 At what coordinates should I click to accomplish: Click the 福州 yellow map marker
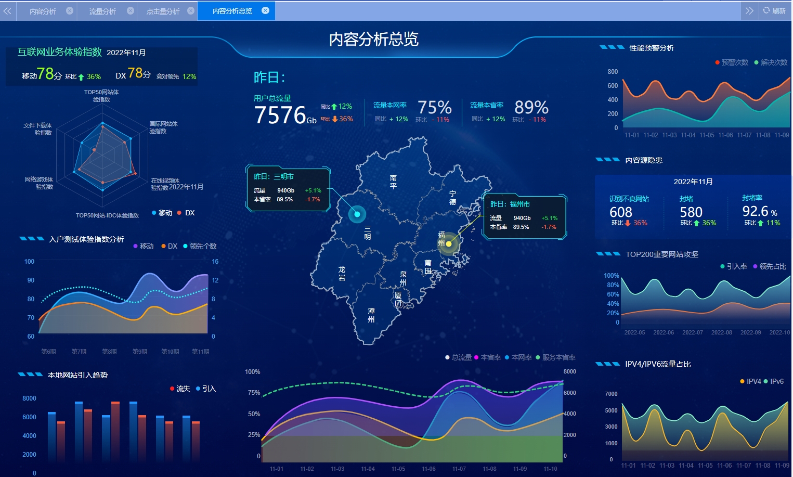pyautogui.click(x=448, y=243)
